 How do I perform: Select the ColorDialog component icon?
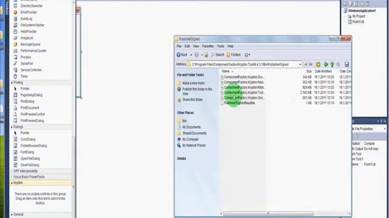15,139
